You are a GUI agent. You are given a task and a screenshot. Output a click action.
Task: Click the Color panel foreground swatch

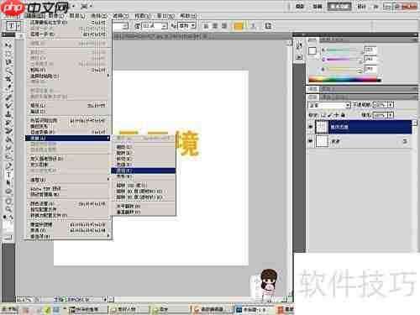point(312,50)
